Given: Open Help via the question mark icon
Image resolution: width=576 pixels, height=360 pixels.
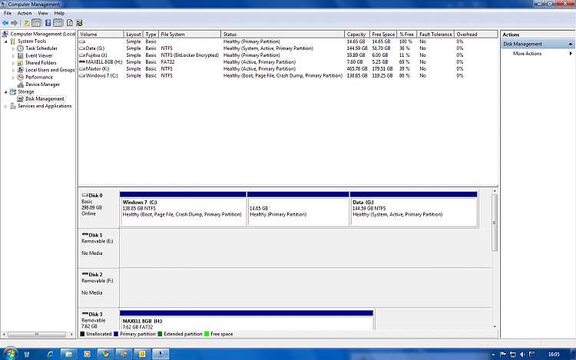Looking at the screenshot, I should tap(48, 23).
